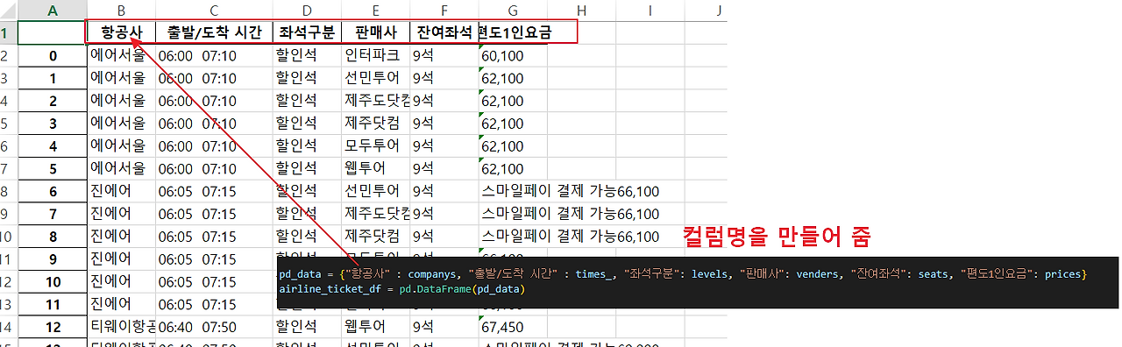Viewport: 1122px width, 347px height.
Task: Click 제주도닷컴 cell in index row 2
Action: point(375,101)
